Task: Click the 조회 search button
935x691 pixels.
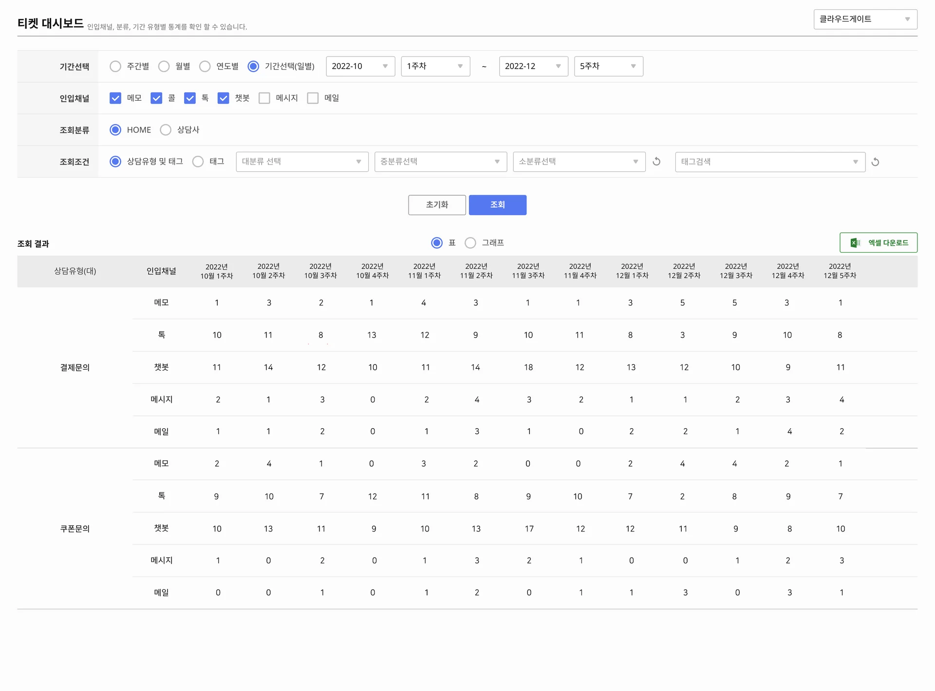Action: (x=497, y=205)
